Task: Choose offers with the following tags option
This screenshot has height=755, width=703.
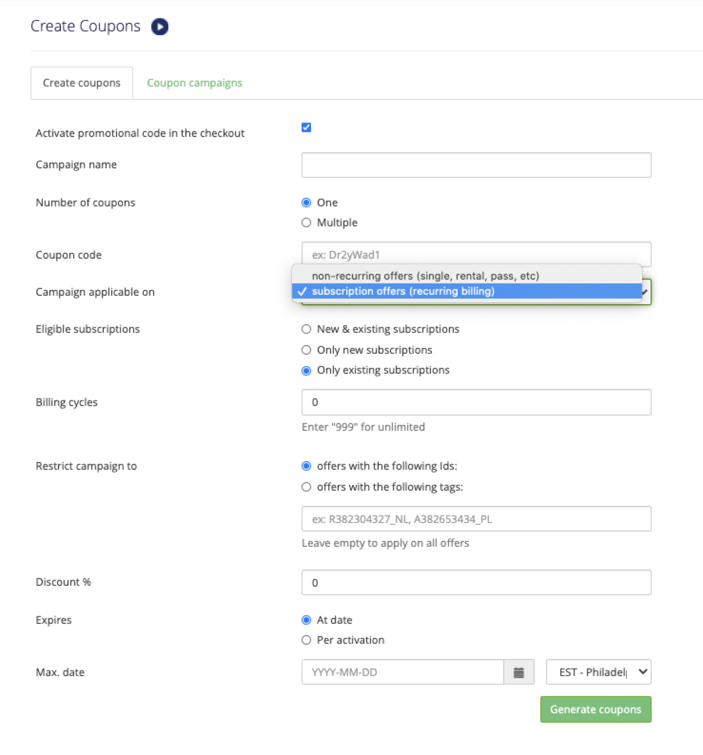Action: (x=306, y=487)
